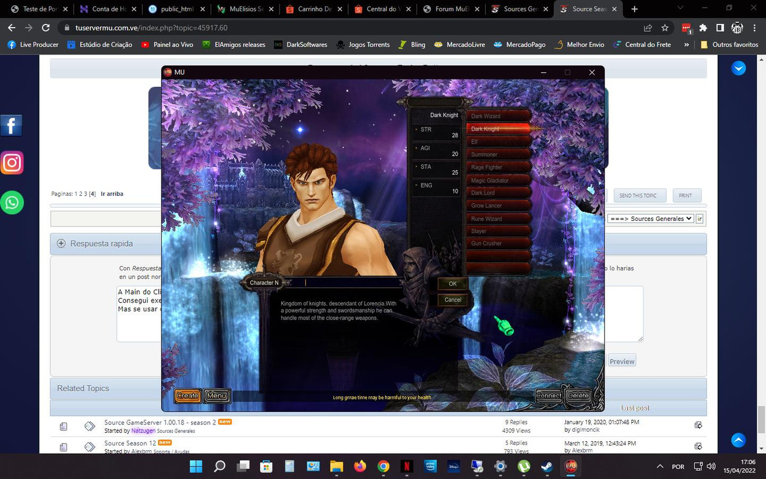Open the Painel ao Vivo bookmark
This screenshot has height=479, width=766.
pyautogui.click(x=167, y=44)
